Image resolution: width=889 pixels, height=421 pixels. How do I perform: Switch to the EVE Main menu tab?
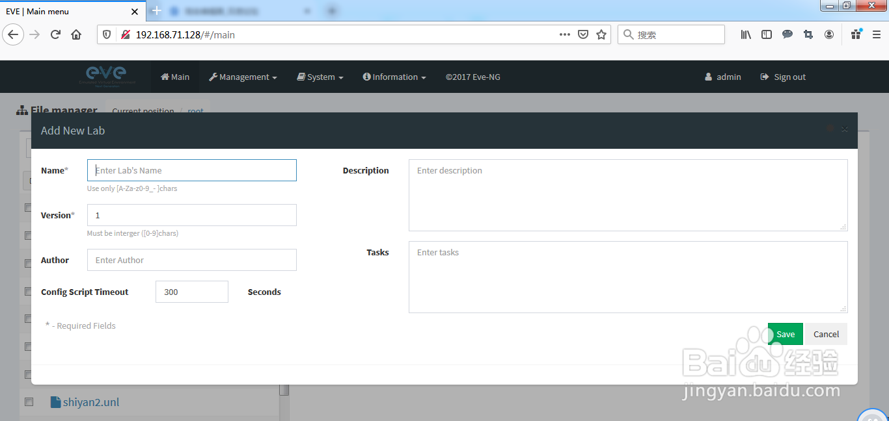pos(72,11)
